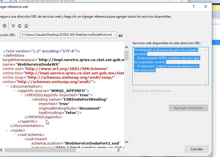The image size is (220, 157).
Task: Open the URL address dropdown arrow
Action: pos(115,35)
